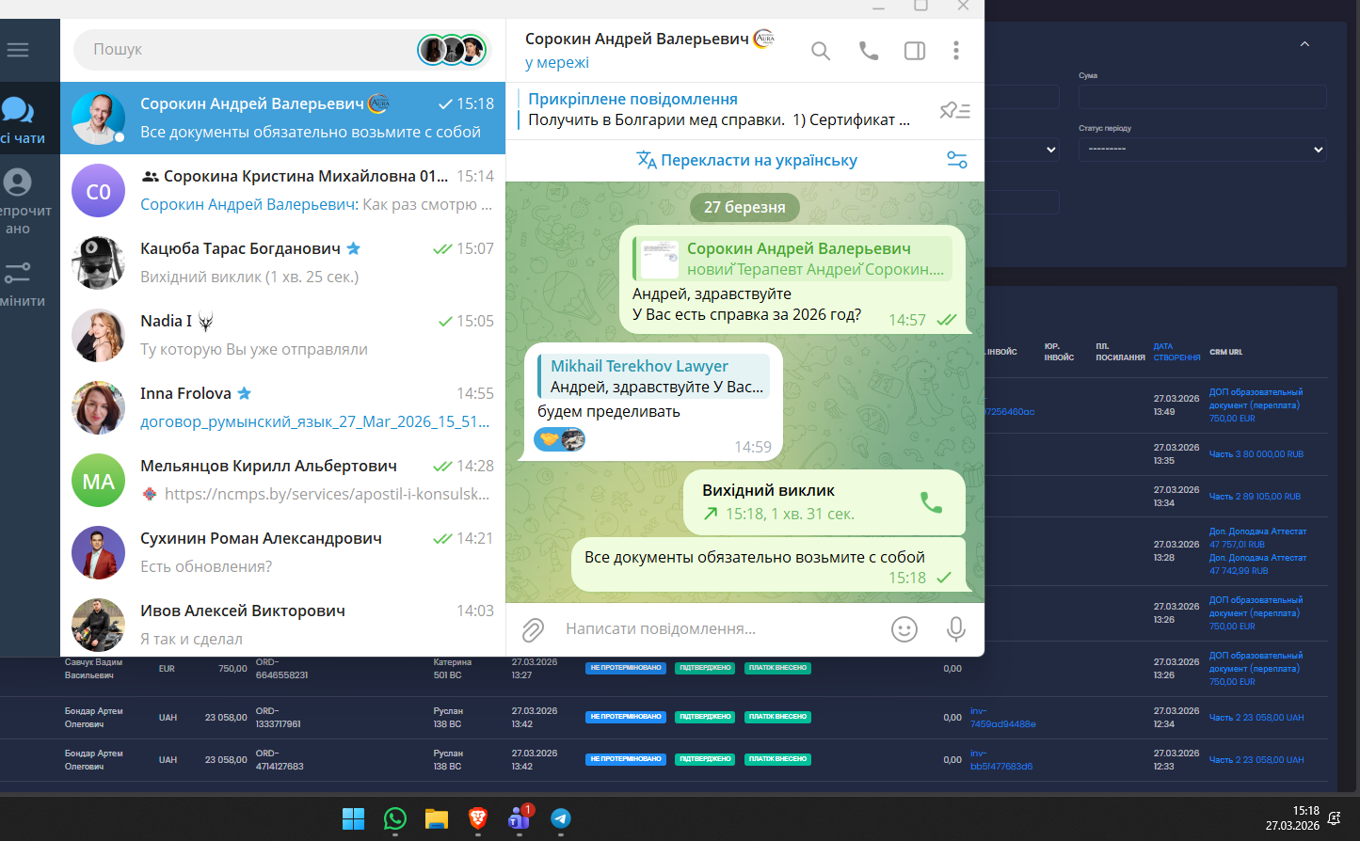Click the reactions on 'будем пределивать' message
This screenshot has height=841, width=1360.
pos(560,439)
